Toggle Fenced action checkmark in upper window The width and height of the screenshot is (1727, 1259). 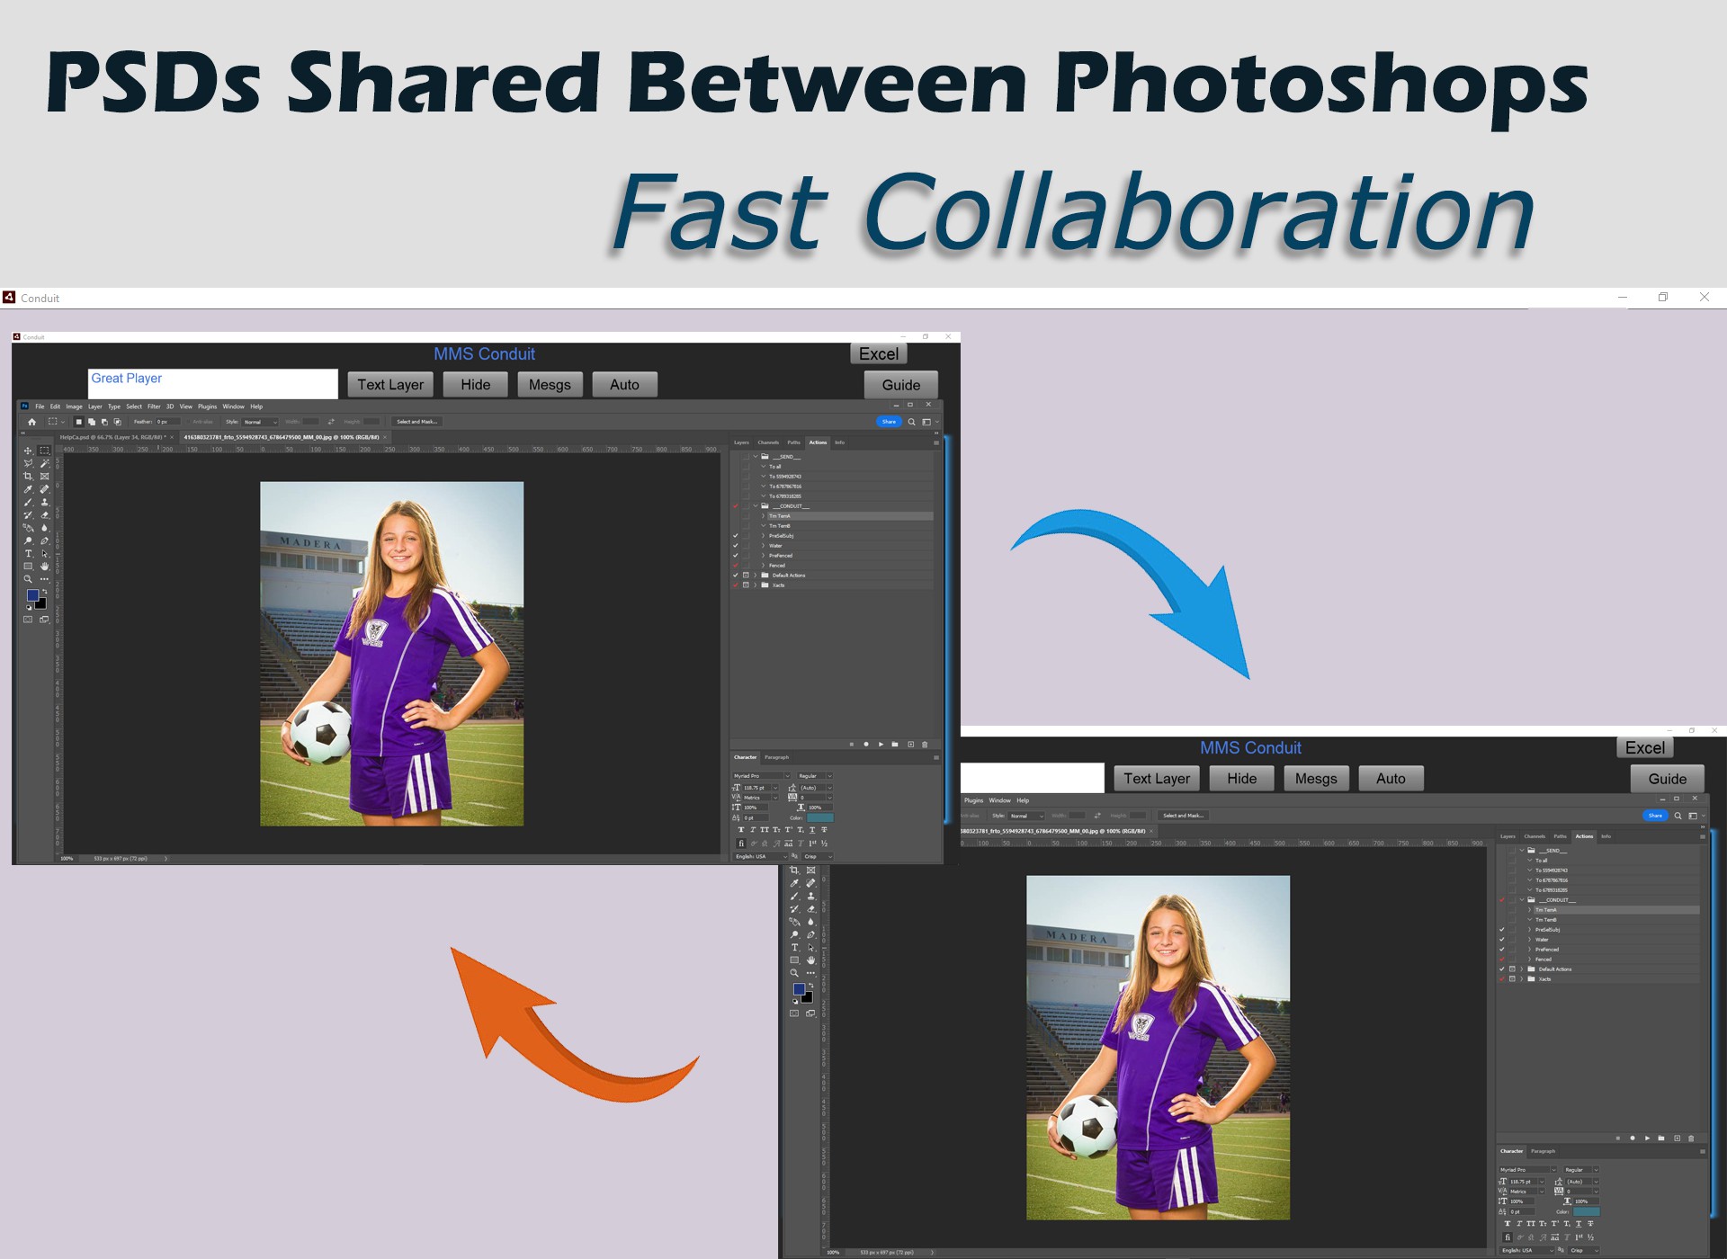tap(736, 566)
